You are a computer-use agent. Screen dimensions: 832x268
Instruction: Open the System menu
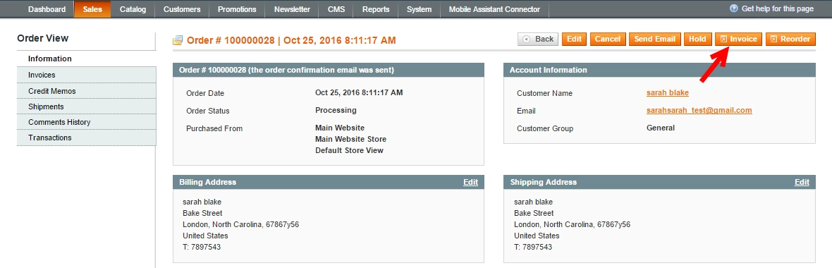point(420,9)
